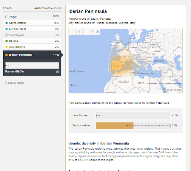Collapse the Trace Regions group
The height and width of the screenshot is (171, 191).
7,35
